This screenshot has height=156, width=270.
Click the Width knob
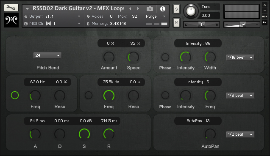click(x=210, y=57)
